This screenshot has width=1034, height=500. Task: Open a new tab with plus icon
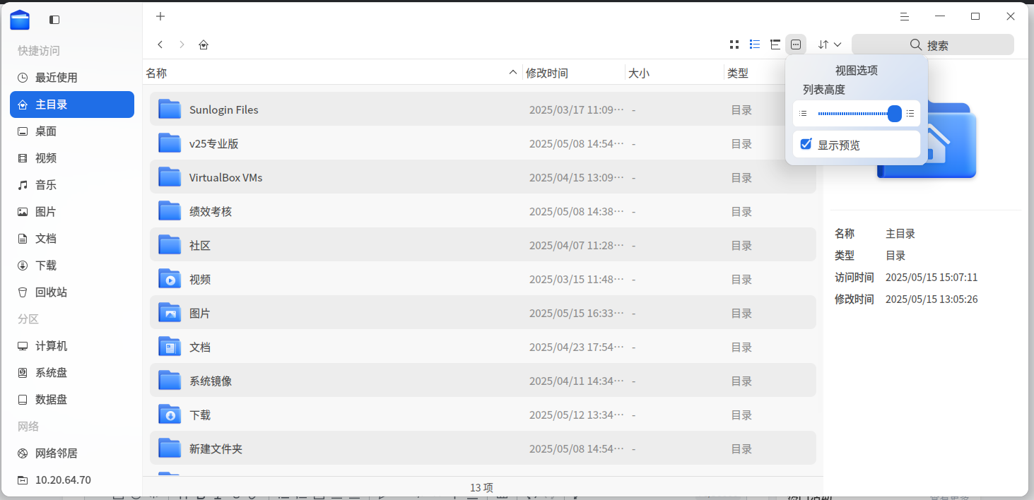(160, 16)
